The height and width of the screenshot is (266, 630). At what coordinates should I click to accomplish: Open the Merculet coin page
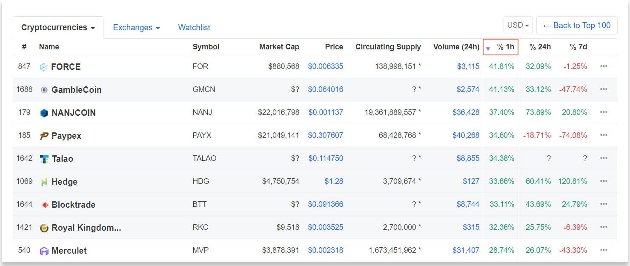(x=69, y=251)
